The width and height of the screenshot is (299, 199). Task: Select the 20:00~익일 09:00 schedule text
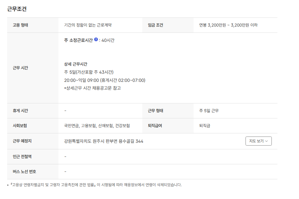(104, 80)
